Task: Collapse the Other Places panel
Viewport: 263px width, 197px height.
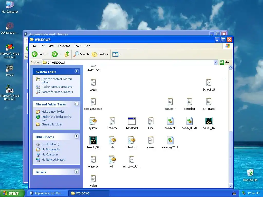Action: point(77,136)
